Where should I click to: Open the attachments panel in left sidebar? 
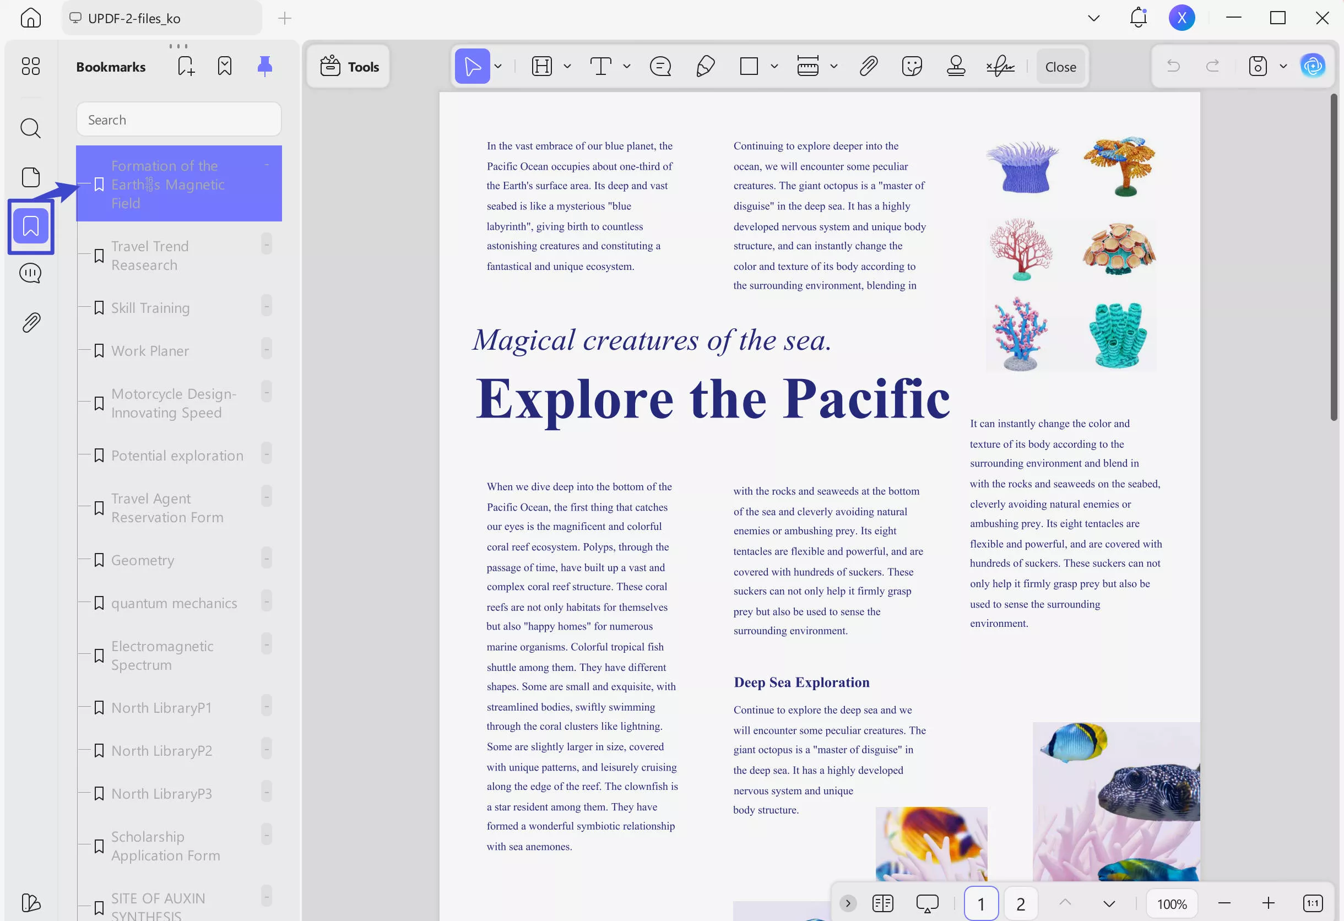pyautogui.click(x=31, y=323)
